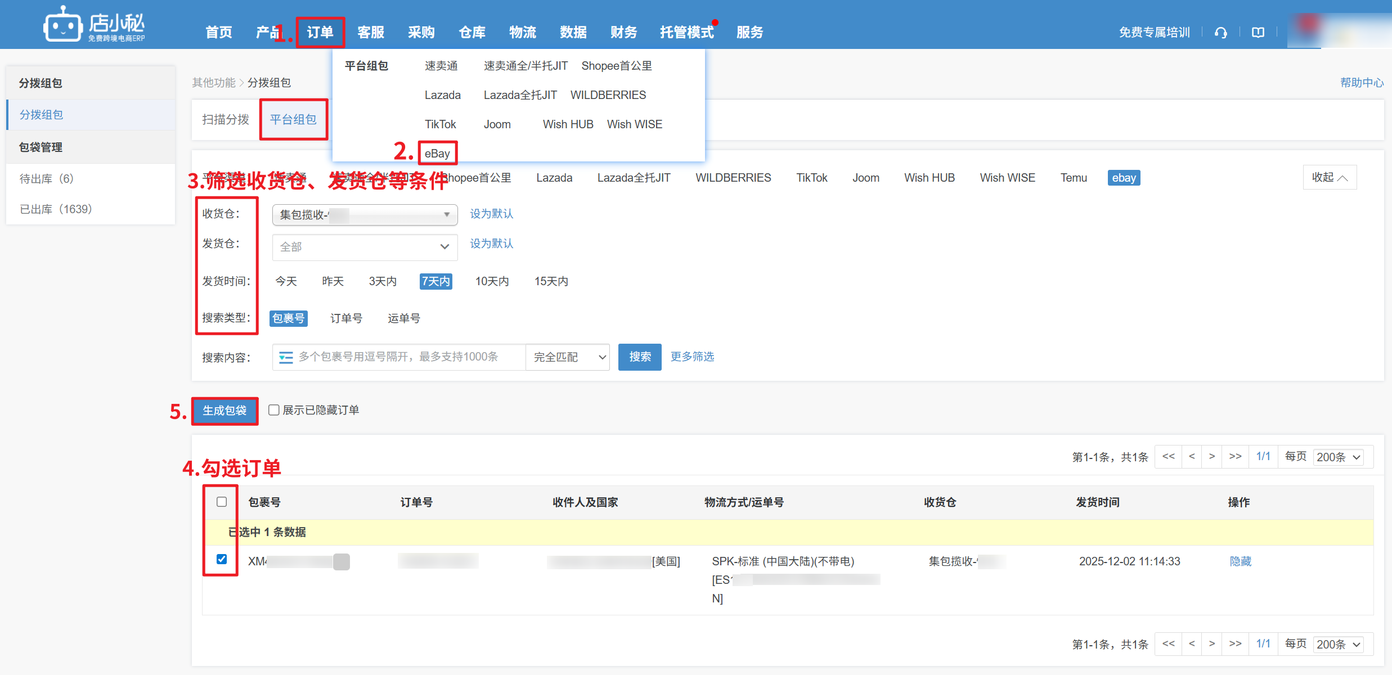The height and width of the screenshot is (675, 1392).
Task: Click the 更多筛选 link
Action: click(x=692, y=357)
